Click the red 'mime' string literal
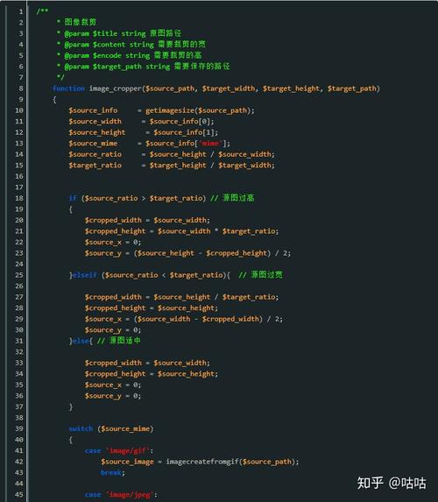 point(210,144)
